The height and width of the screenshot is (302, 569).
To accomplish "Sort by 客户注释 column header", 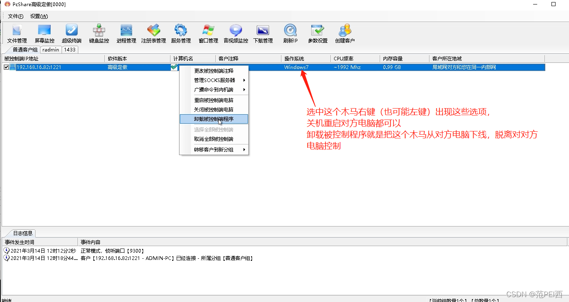I will pos(248,59).
